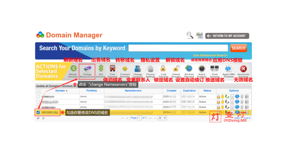Check the second domain row's checkbox
The image size is (287, 153).
[x=38, y=102]
